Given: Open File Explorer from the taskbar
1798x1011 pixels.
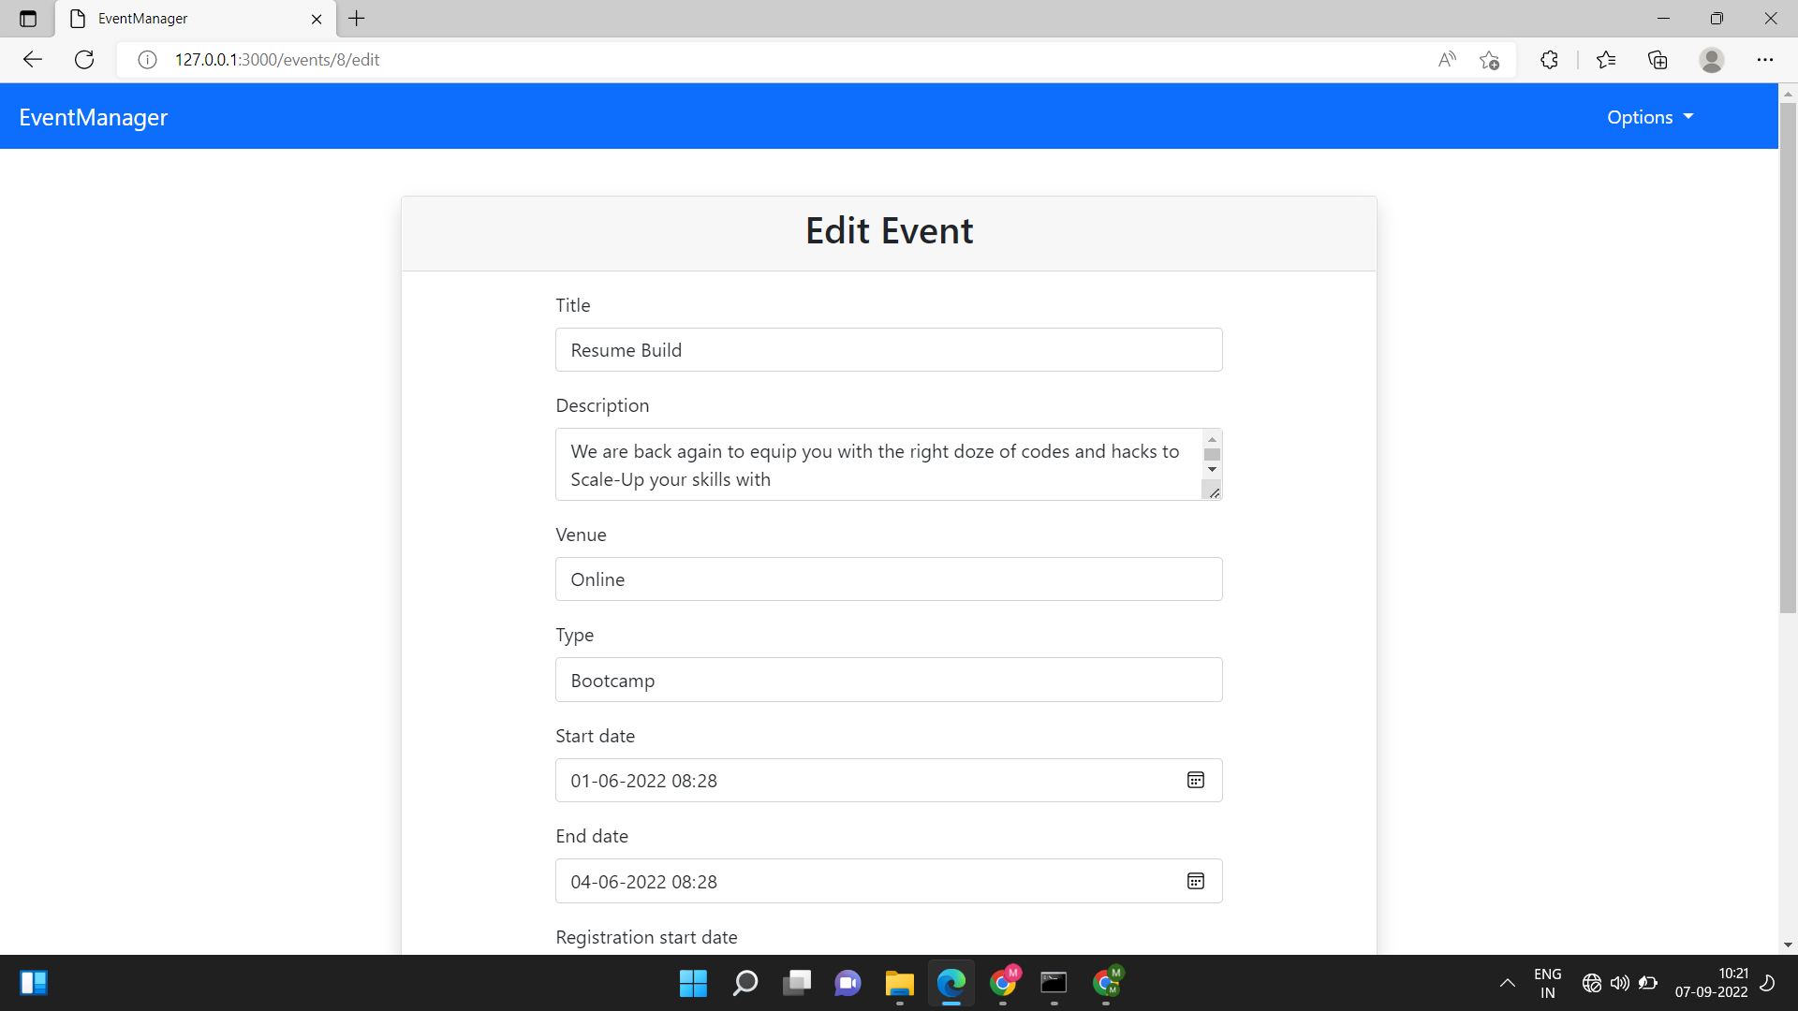Looking at the screenshot, I should pos(899,983).
